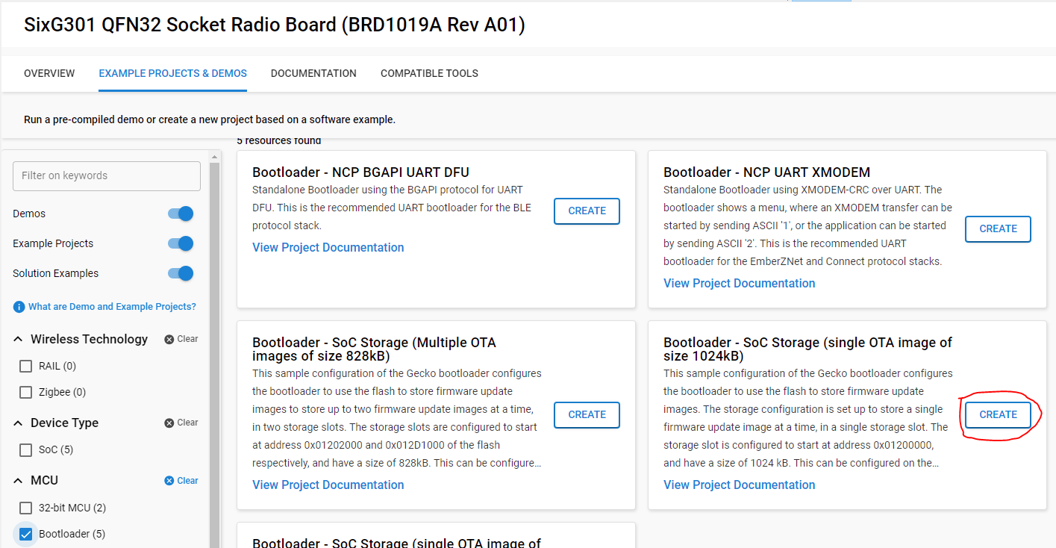Click the Bootloader - NCP BGAPI UART DFU title
This screenshot has height=548, width=1056.
pos(361,172)
